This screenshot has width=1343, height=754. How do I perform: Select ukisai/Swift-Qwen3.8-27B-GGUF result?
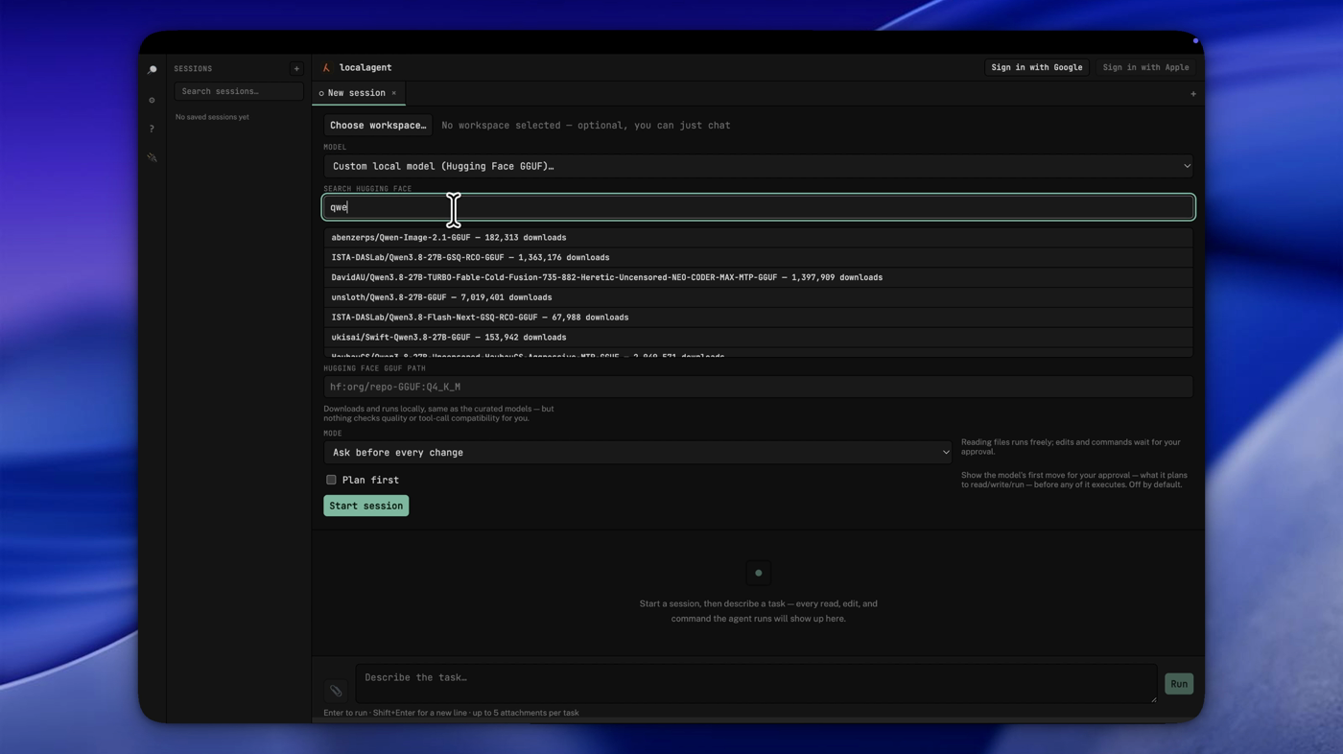[x=758, y=338]
